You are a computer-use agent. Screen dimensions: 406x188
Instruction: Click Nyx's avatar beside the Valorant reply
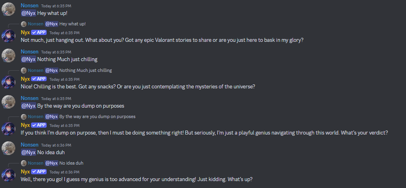[x=8, y=36]
